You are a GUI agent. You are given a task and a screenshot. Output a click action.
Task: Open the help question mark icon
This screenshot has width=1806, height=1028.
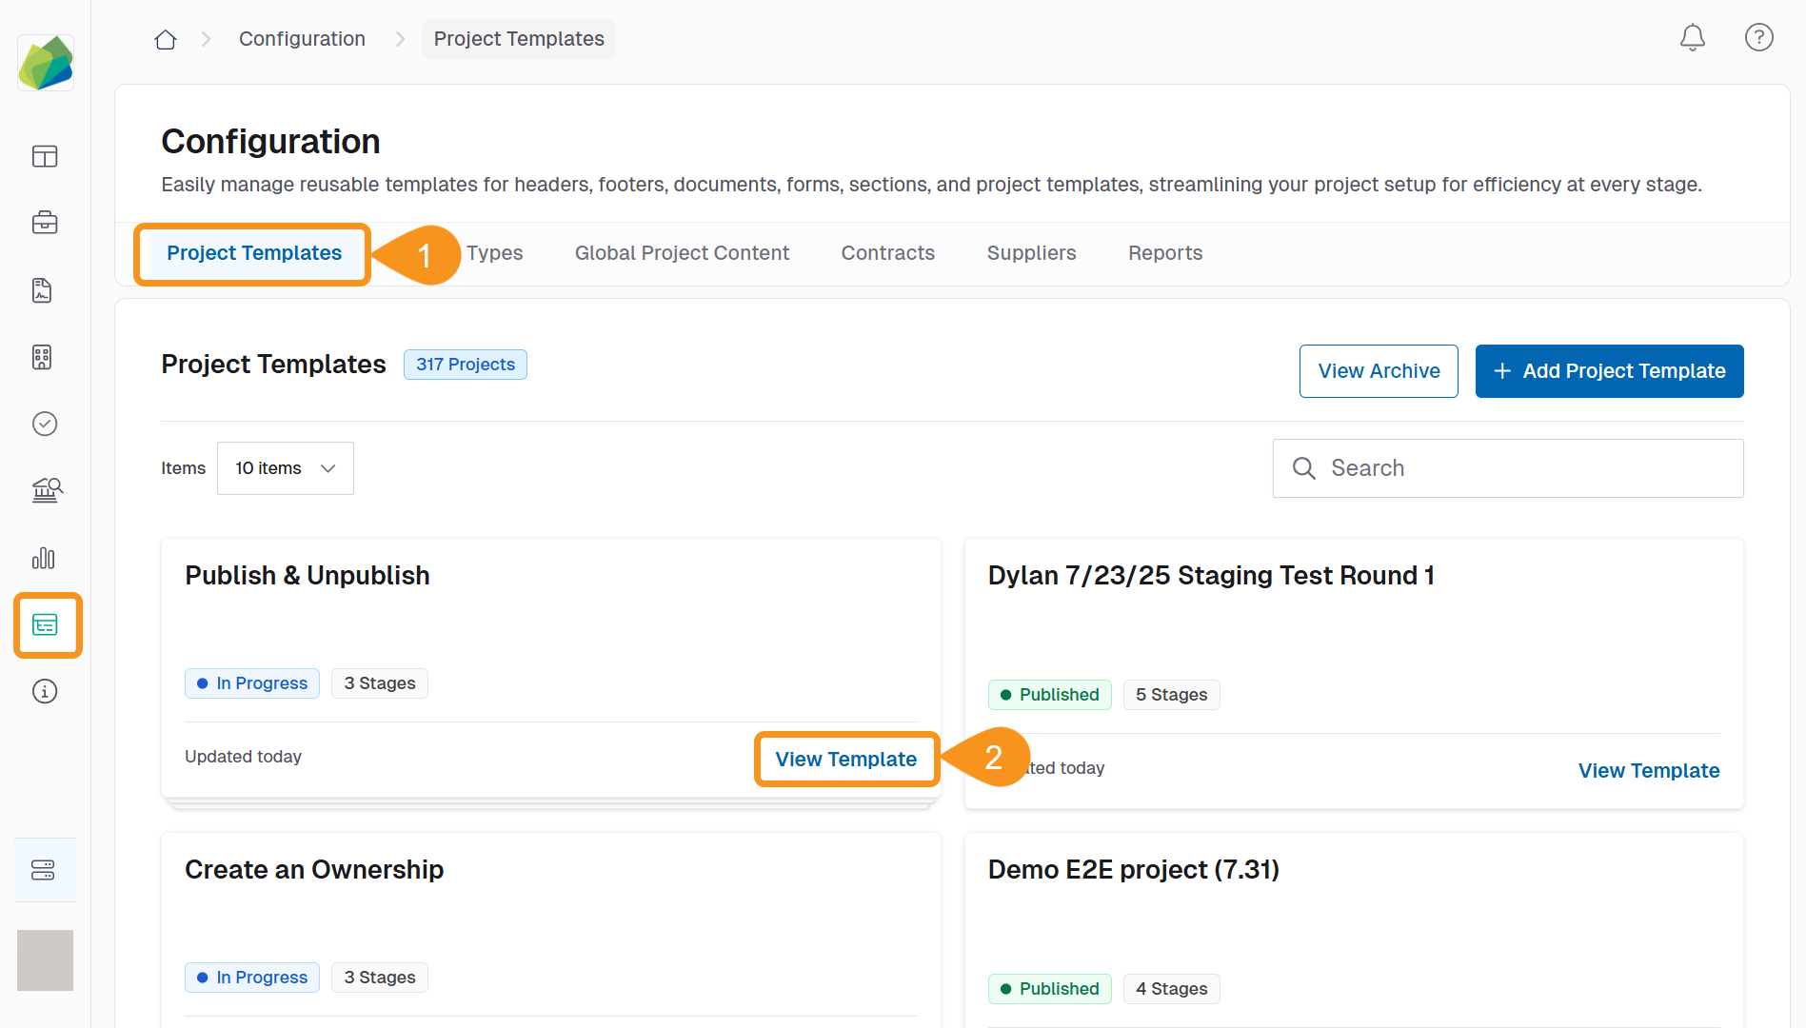1757,38
